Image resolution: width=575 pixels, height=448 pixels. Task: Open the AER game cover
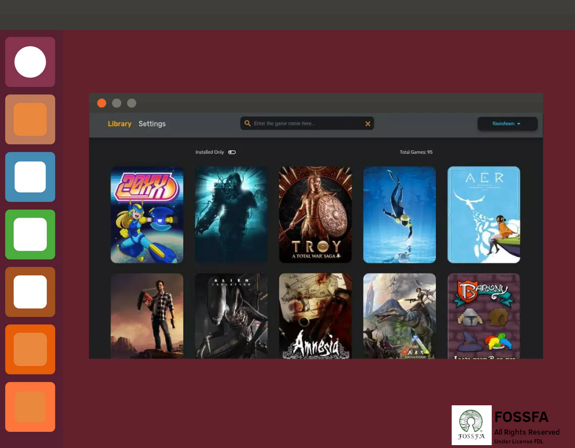click(x=484, y=215)
